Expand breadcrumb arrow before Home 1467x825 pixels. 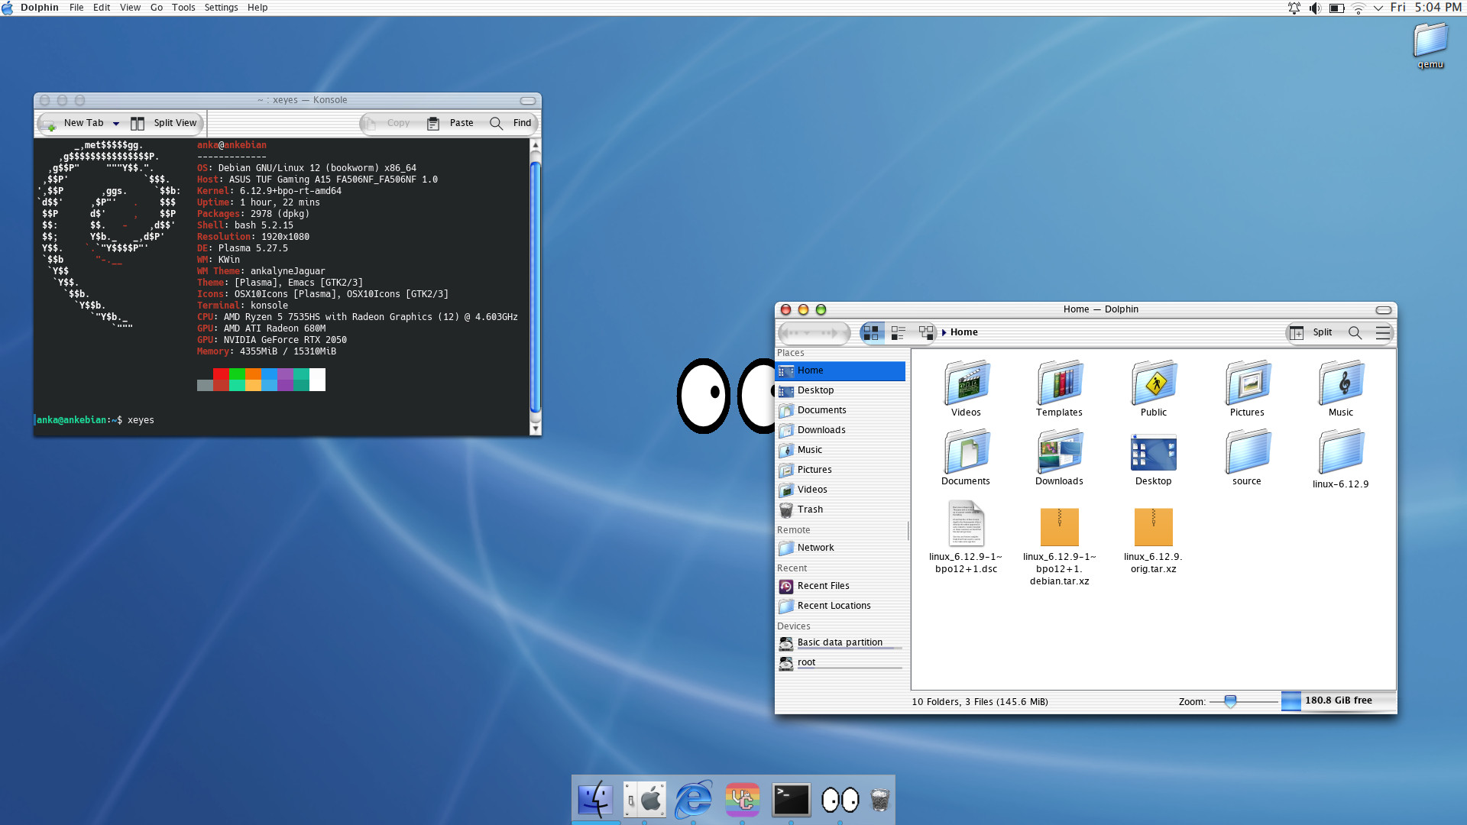[x=944, y=332]
